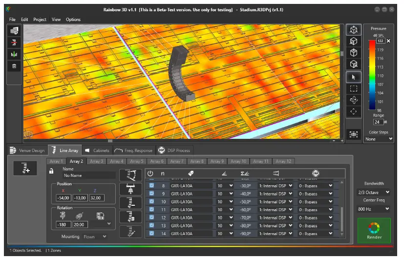Viewport: 404px width, 261px height.
Task: Open the Center Freq 800 Hz dropdown
Action: (x=374, y=209)
